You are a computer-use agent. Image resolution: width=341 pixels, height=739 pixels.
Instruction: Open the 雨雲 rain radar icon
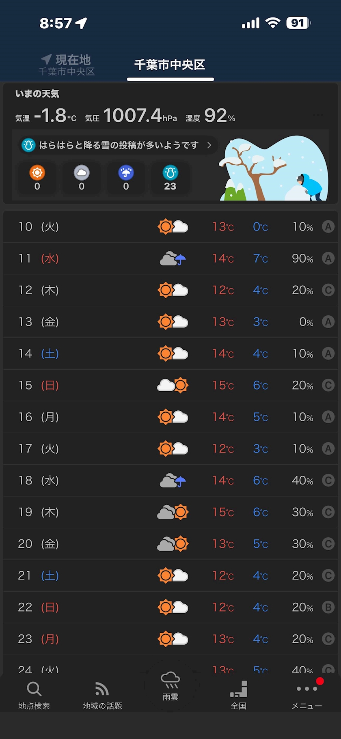tap(170, 685)
